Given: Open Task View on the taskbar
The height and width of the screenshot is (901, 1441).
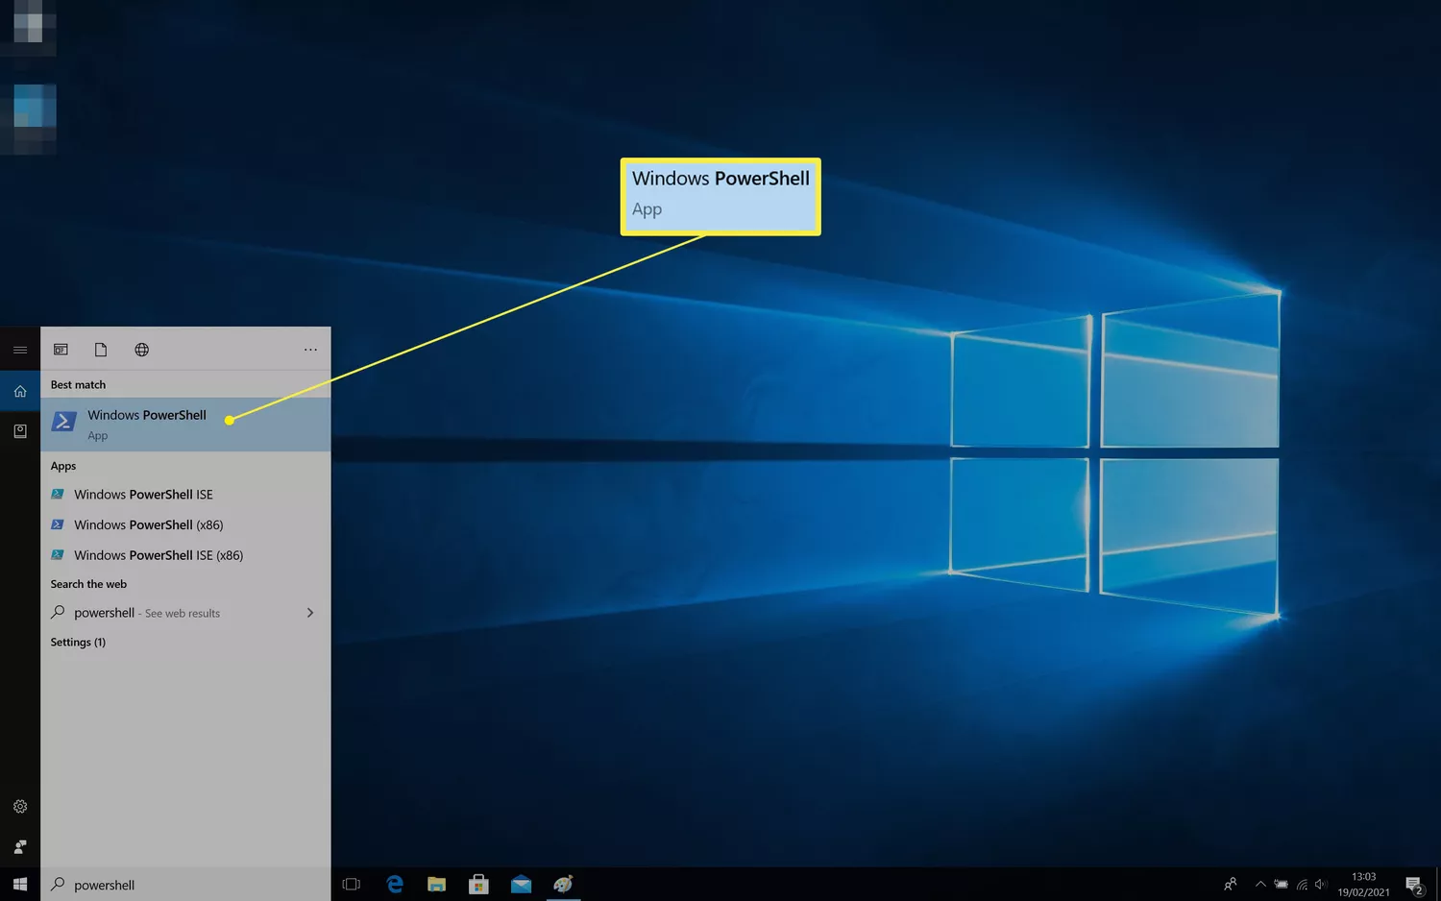Looking at the screenshot, I should click(352, 885).
